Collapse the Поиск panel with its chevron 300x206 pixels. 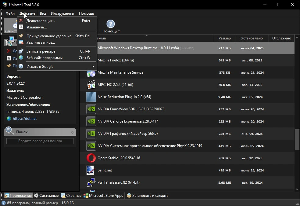coord(72,132)
